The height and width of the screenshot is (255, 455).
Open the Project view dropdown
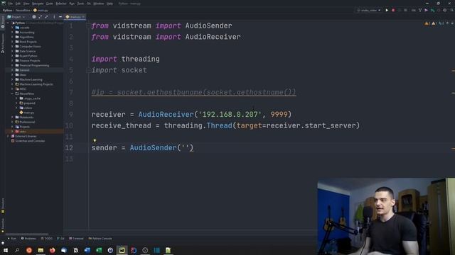pos(16,17)
